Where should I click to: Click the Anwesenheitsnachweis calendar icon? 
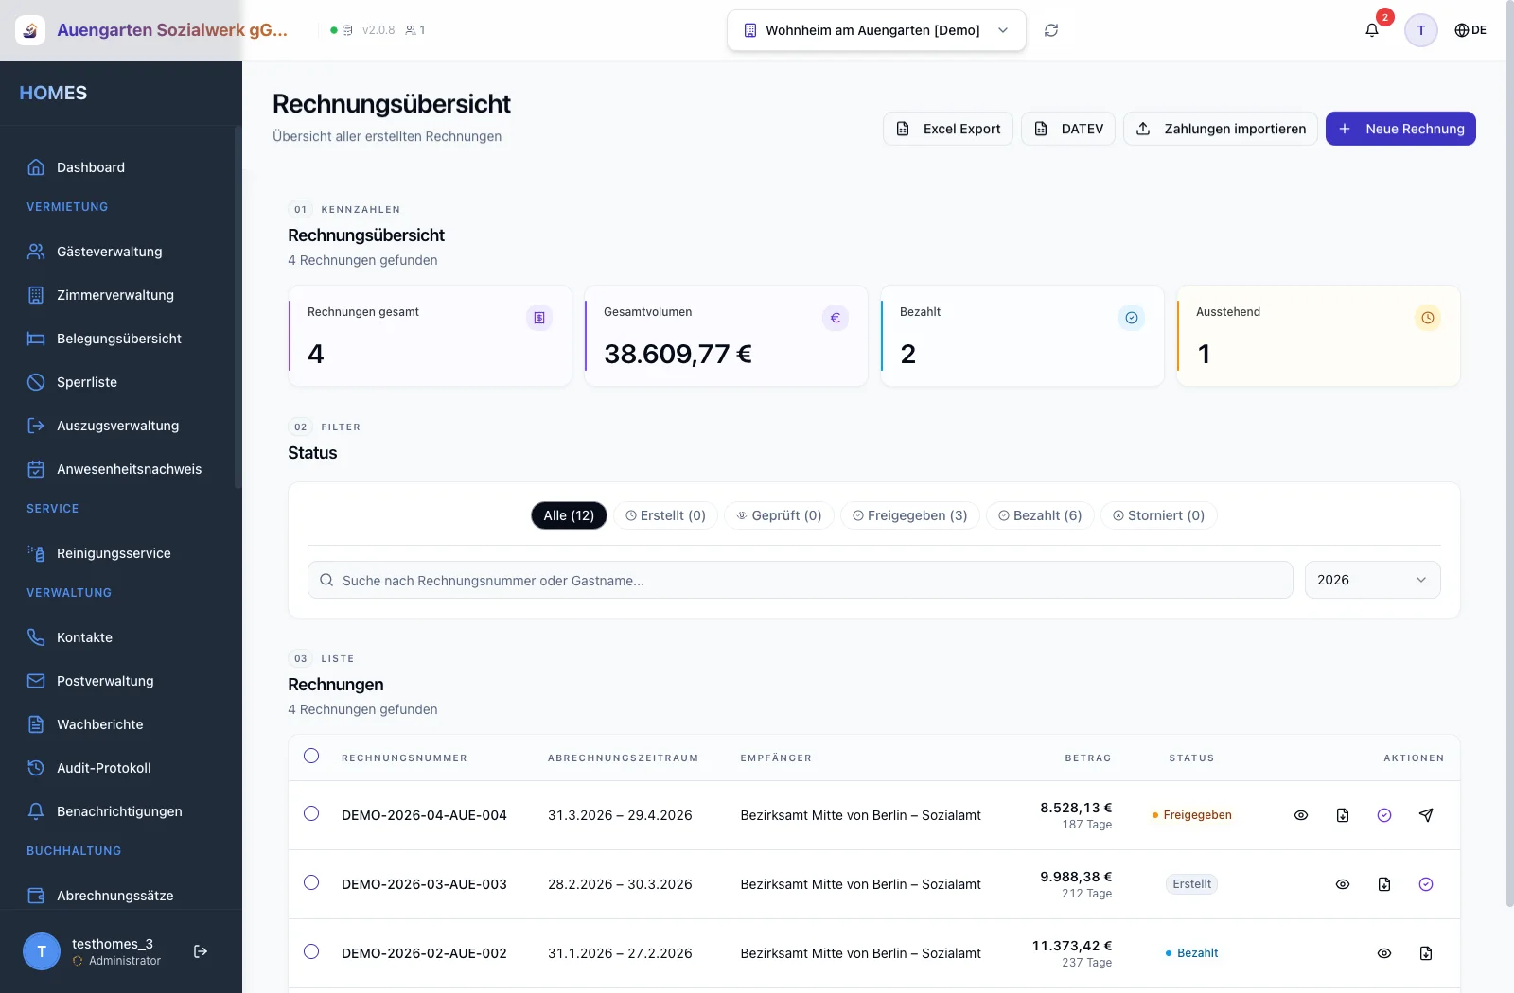[x=36, y=469]
